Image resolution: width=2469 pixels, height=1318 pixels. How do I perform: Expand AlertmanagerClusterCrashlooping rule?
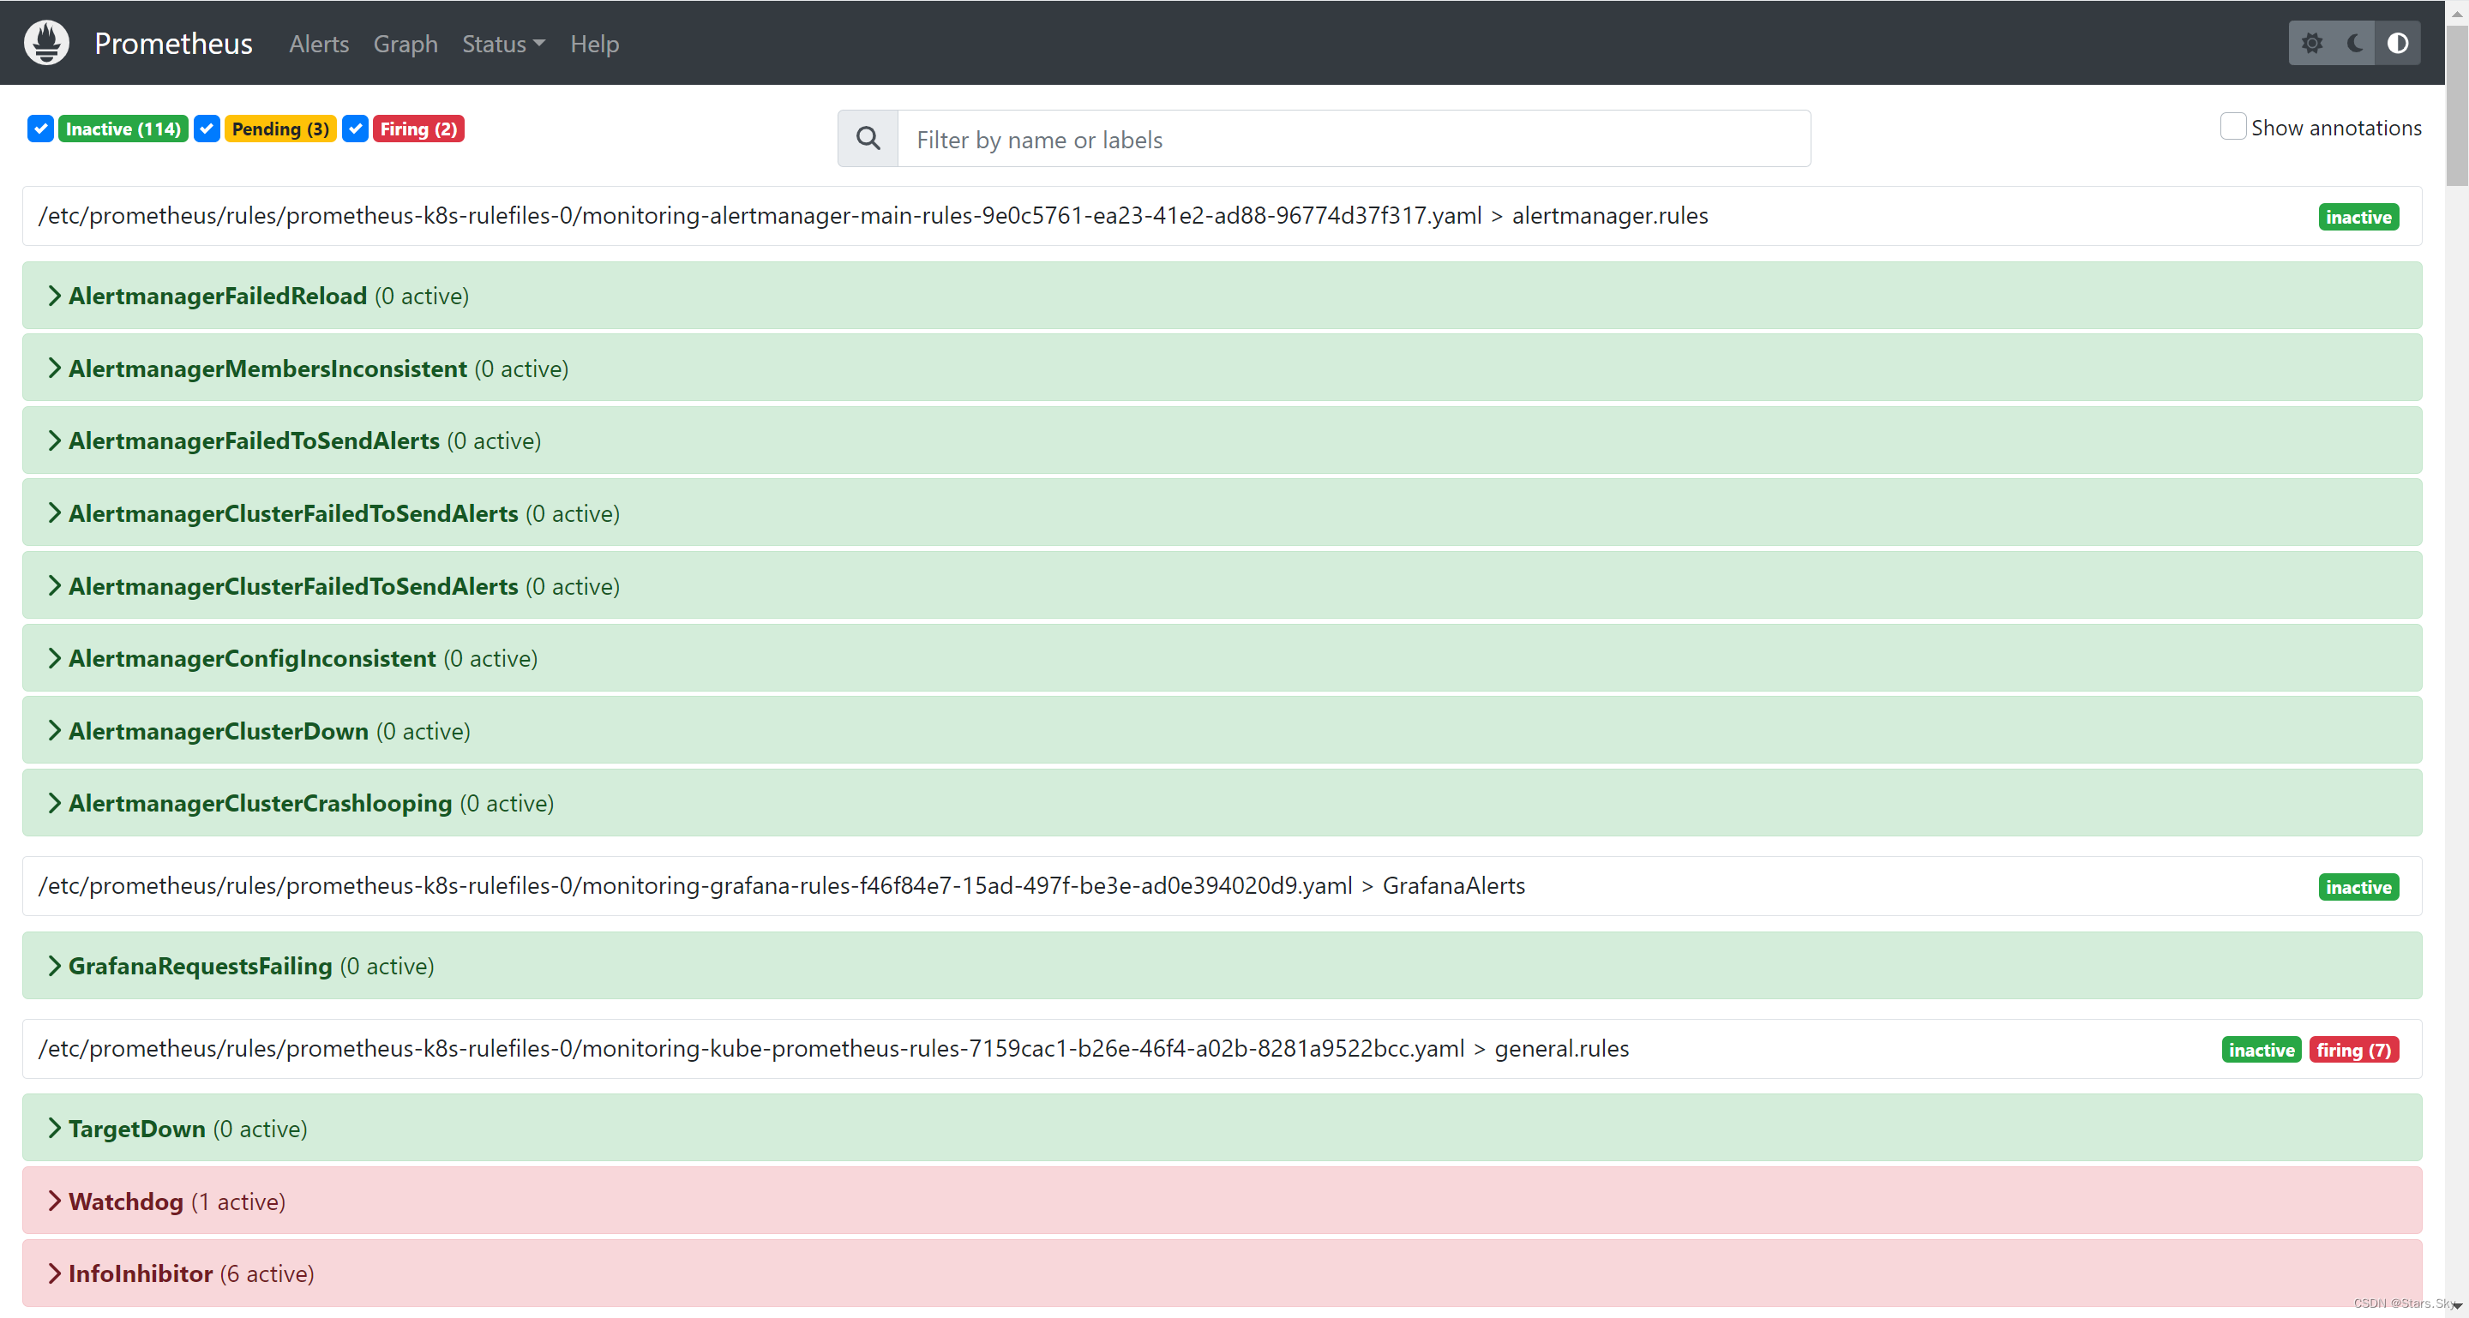[x=1222, y=803]
